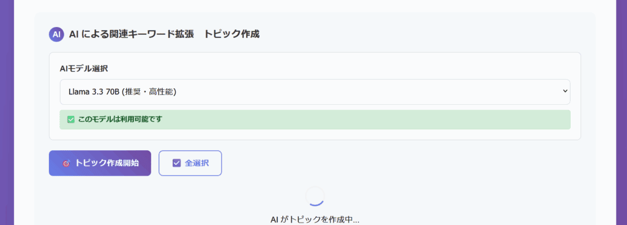
Task: Expand the model list using chevron arrow
Action: [565, 91]
